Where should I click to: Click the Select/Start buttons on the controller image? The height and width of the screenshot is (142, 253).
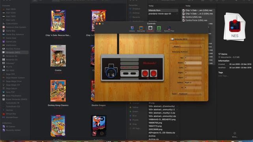click(129, 73)
